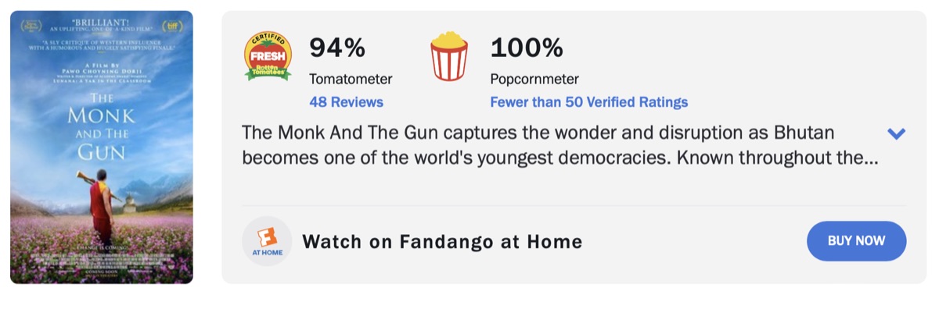Click the poster's Monk and the Gun title
939x323 pixels.
(102, 125)
